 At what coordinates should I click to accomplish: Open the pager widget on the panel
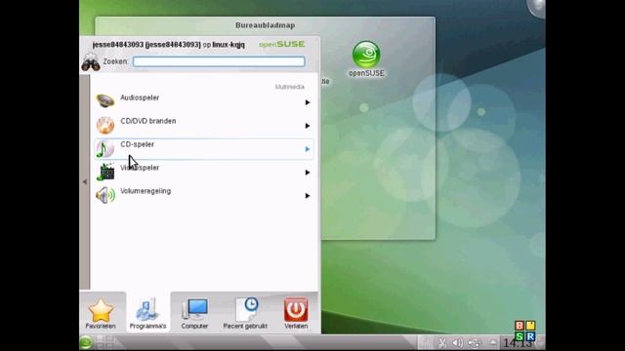105,342
